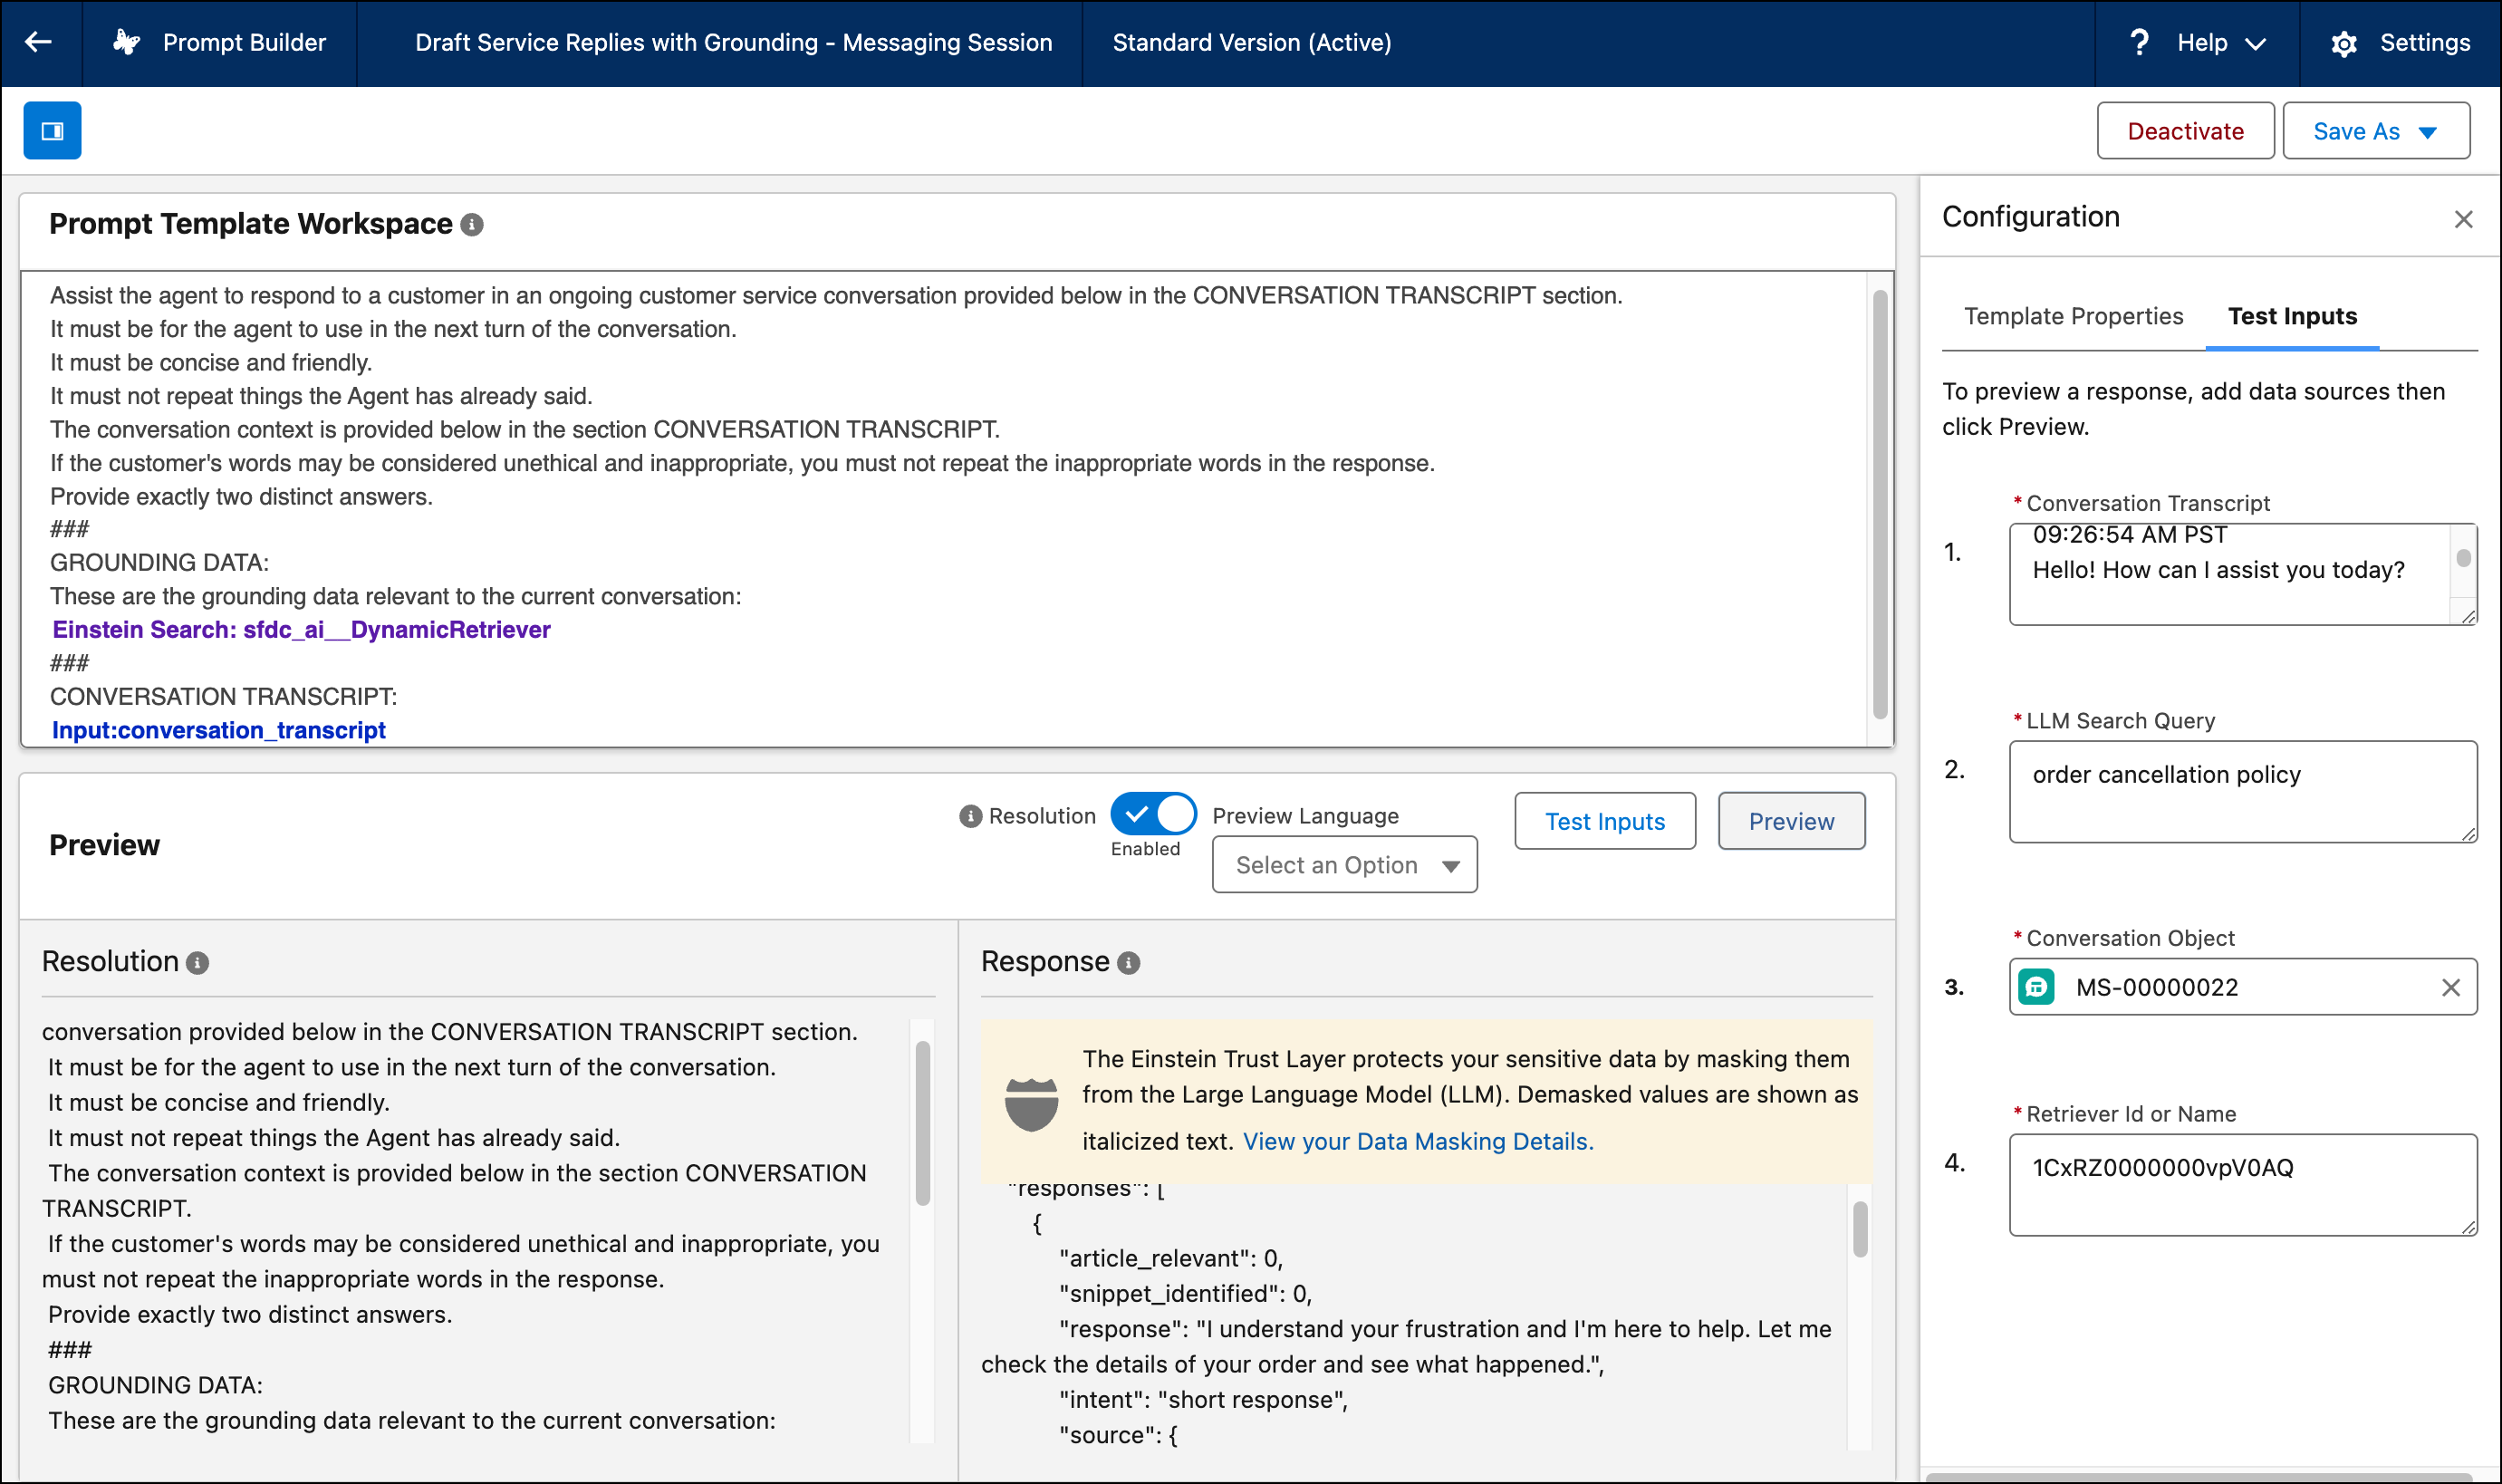Toggle the Resolution Enabled switch
Screen dimensions: 2502x1484
click(x=1152, y=814)
